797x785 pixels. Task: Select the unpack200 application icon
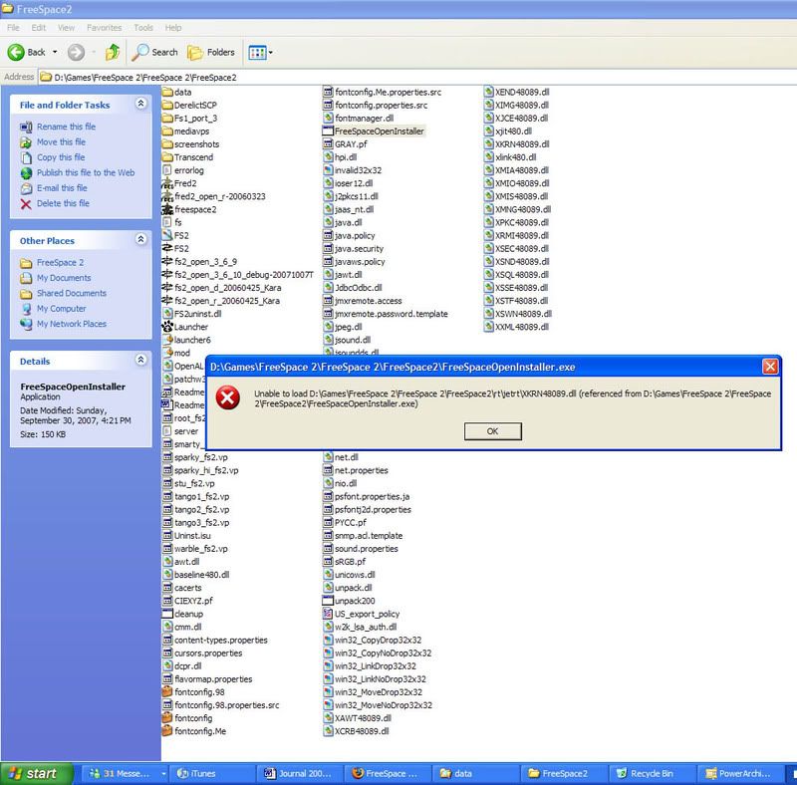pyautogui.click(x=328, y=601)
